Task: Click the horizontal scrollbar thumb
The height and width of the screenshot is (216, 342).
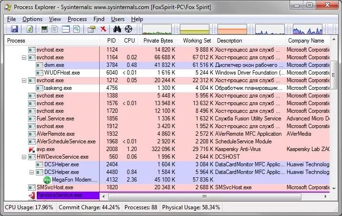Action: 205,196
